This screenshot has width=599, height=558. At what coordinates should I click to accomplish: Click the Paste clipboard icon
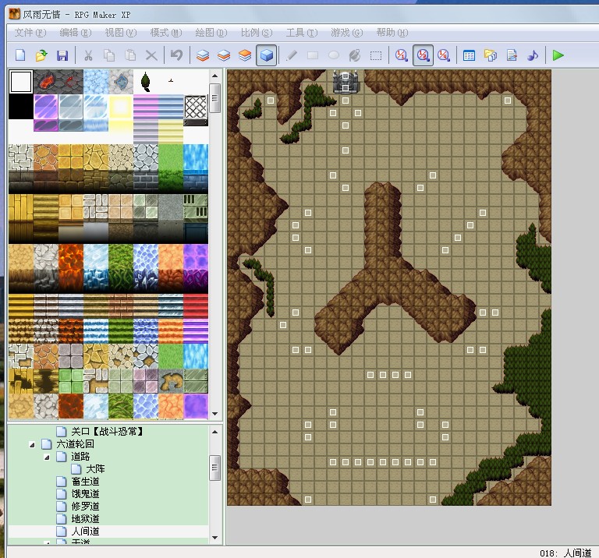130,55
